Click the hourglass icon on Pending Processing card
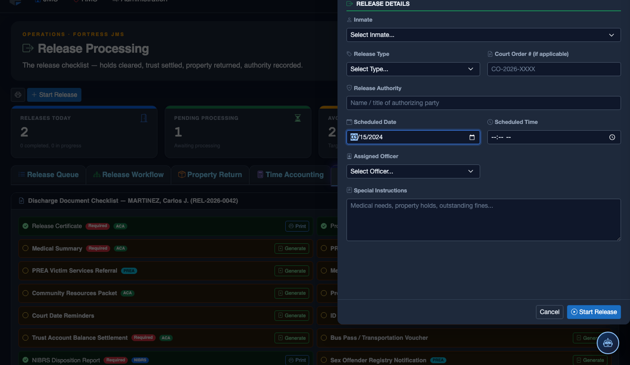 [297, 118]
